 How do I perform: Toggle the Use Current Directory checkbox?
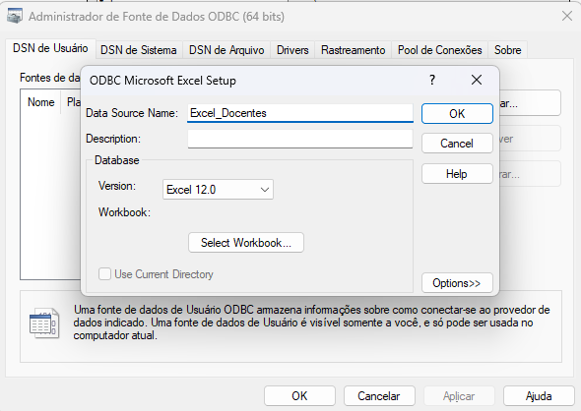coord(104,274)
